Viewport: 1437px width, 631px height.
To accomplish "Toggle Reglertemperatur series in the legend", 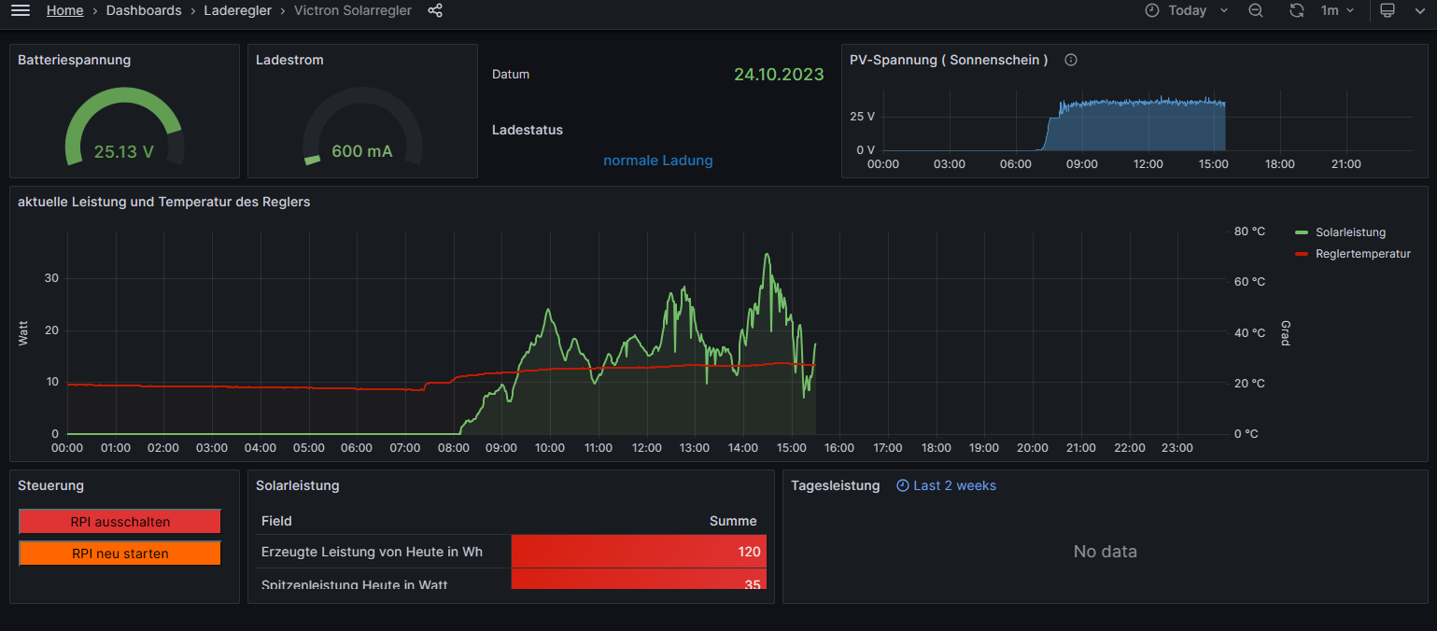I will click(1362, 254).
